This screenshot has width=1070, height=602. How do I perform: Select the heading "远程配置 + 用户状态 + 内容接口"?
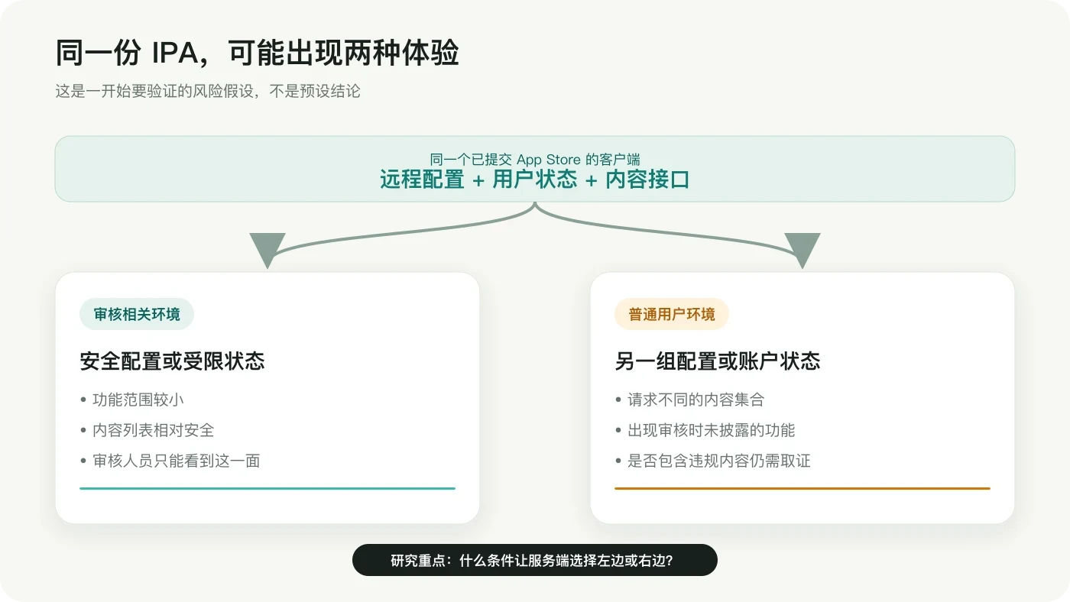click(535, 180)
